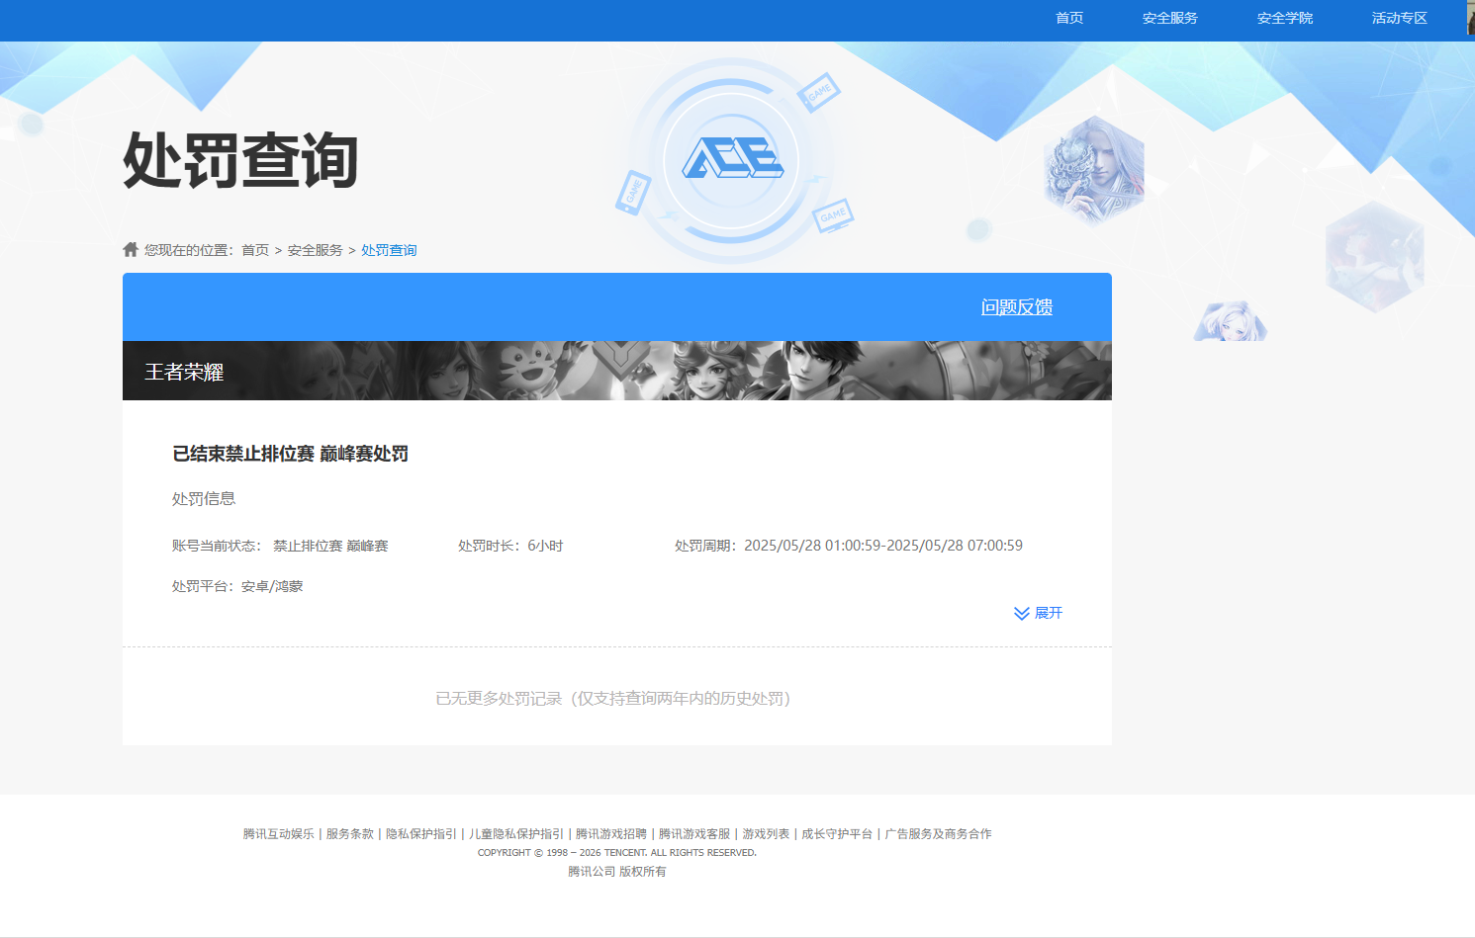Click the double-chevron icon beside 展开
Viewport: 1475px width, 938px height.
tap(1021, 614)
